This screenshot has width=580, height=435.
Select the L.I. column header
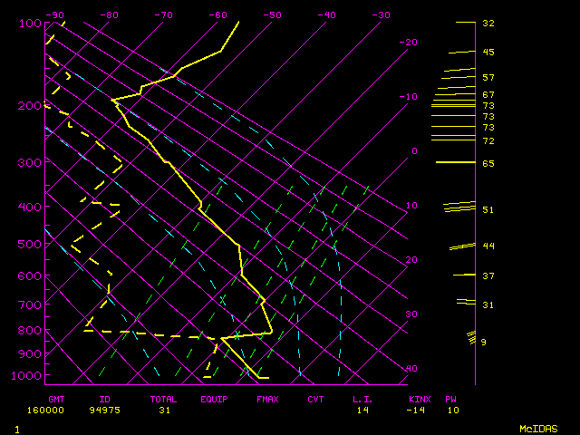(362, 399)
